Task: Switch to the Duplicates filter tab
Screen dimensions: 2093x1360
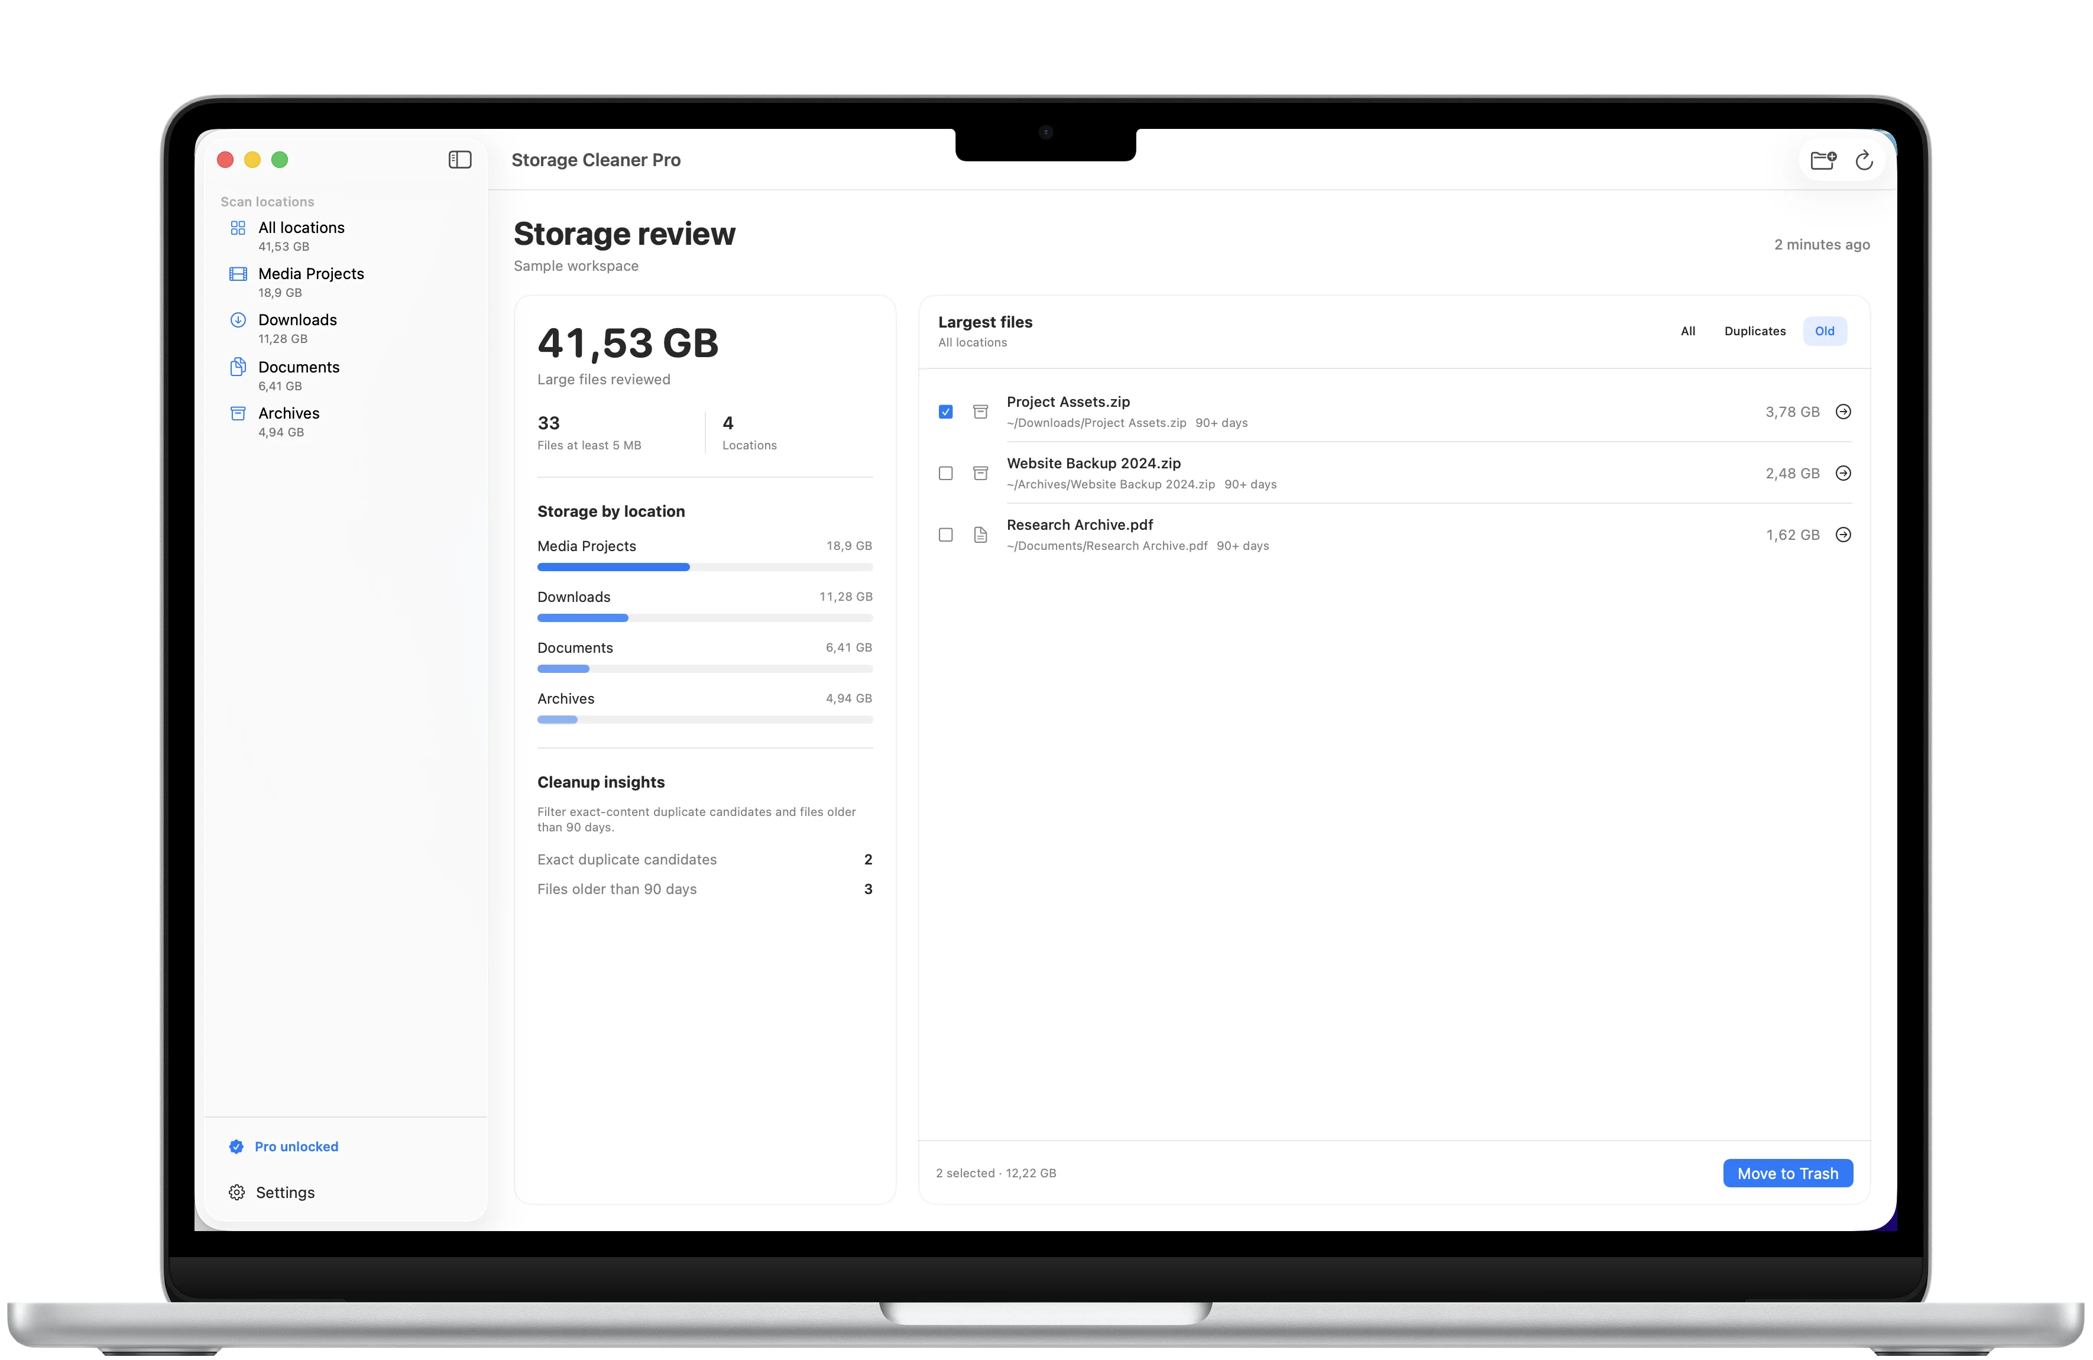Action: click(x=1754, y=331)
